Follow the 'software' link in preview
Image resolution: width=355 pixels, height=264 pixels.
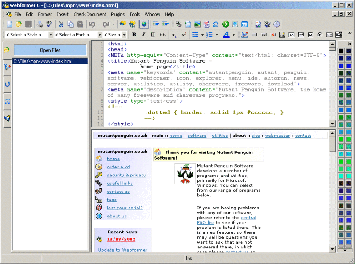[x=197, y=136]
